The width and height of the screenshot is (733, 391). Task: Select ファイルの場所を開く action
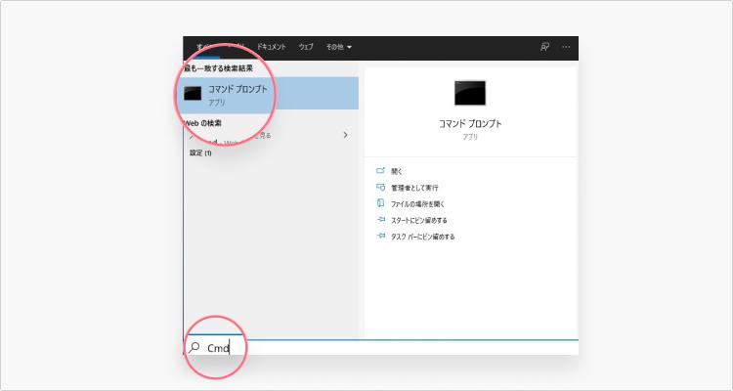tap(417, 204)
